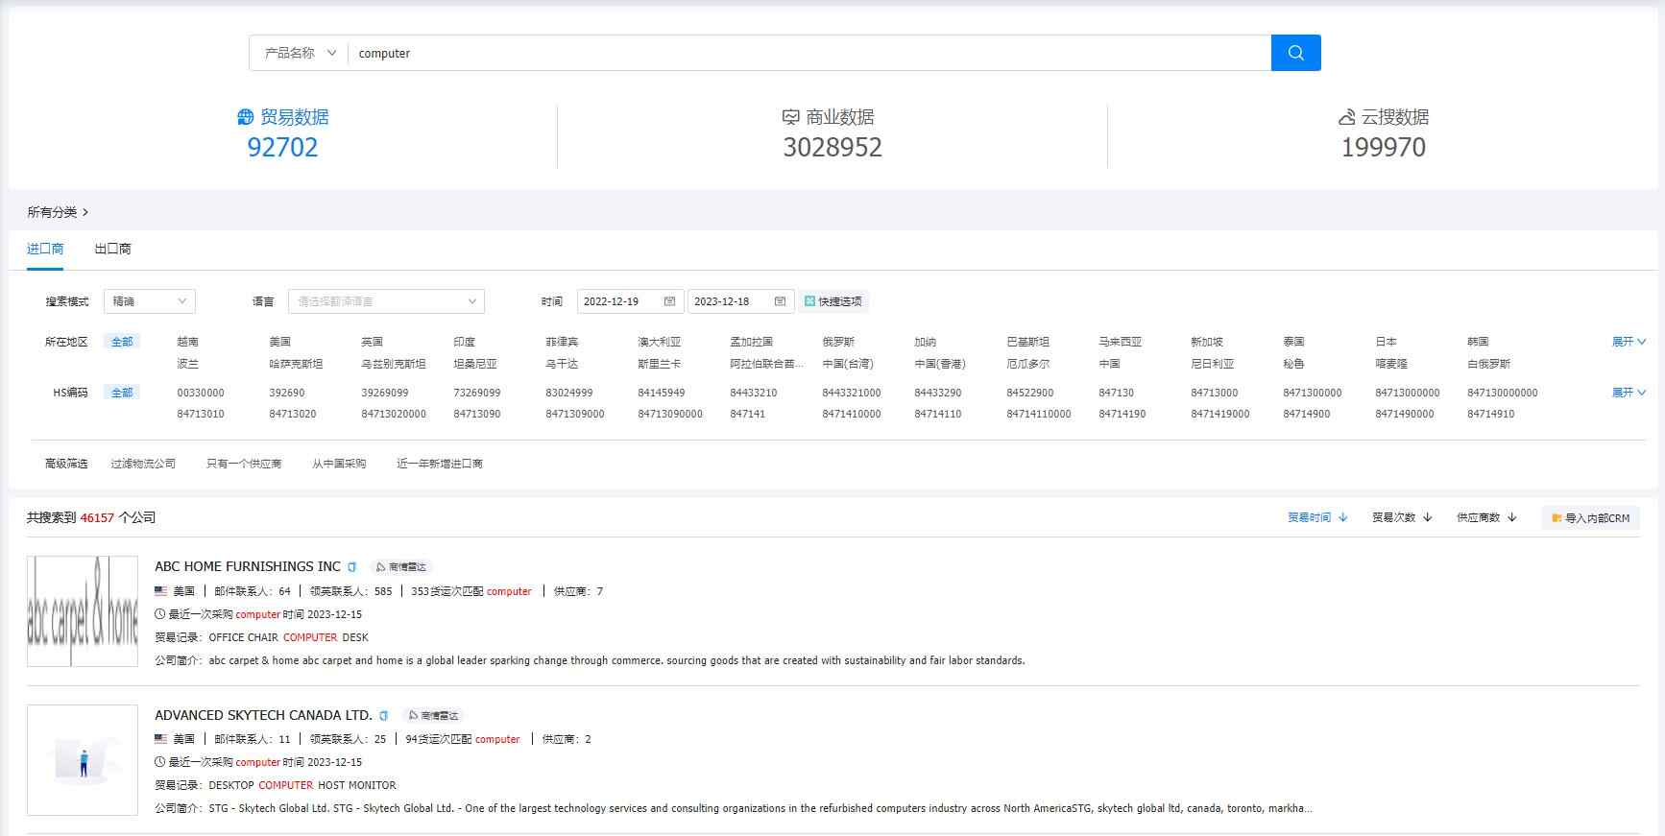
Task: Click the 导入内部CRM button
Action: coord(1590,518)
